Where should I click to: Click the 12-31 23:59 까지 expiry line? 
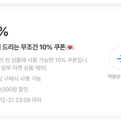(x=21, y=100)
